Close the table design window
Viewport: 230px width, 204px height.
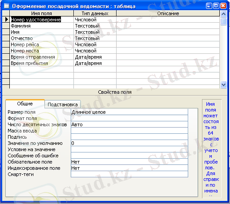point(223,6)
